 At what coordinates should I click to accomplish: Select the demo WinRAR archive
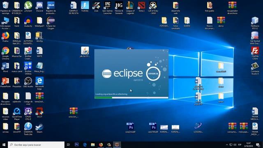point(221,22)
